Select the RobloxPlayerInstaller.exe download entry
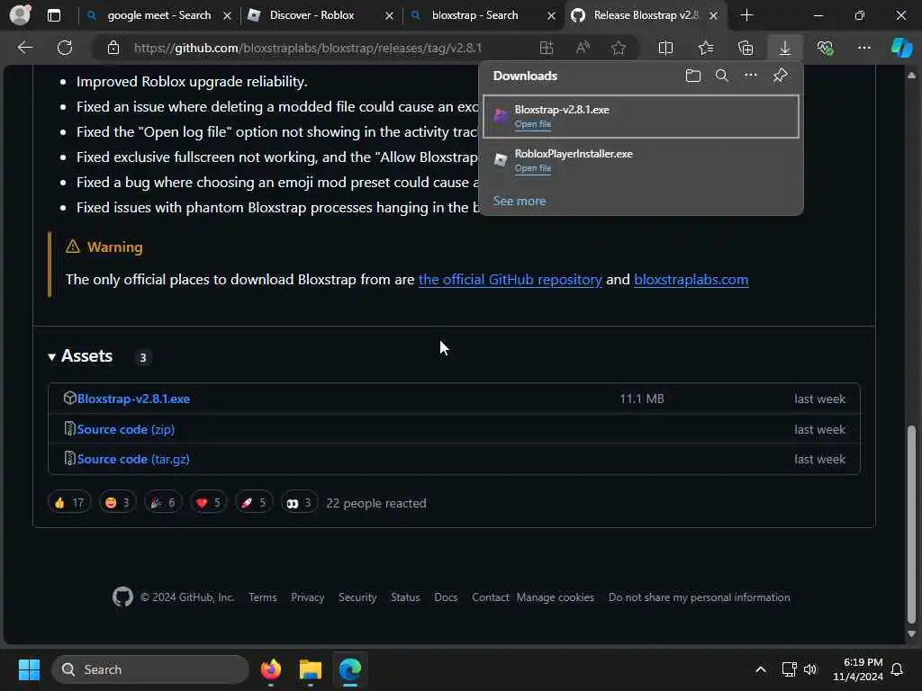 pyautogui.click(x=640, y=160)
